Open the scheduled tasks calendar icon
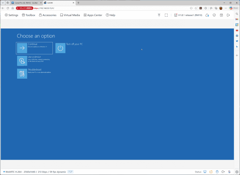 (221, 15)
